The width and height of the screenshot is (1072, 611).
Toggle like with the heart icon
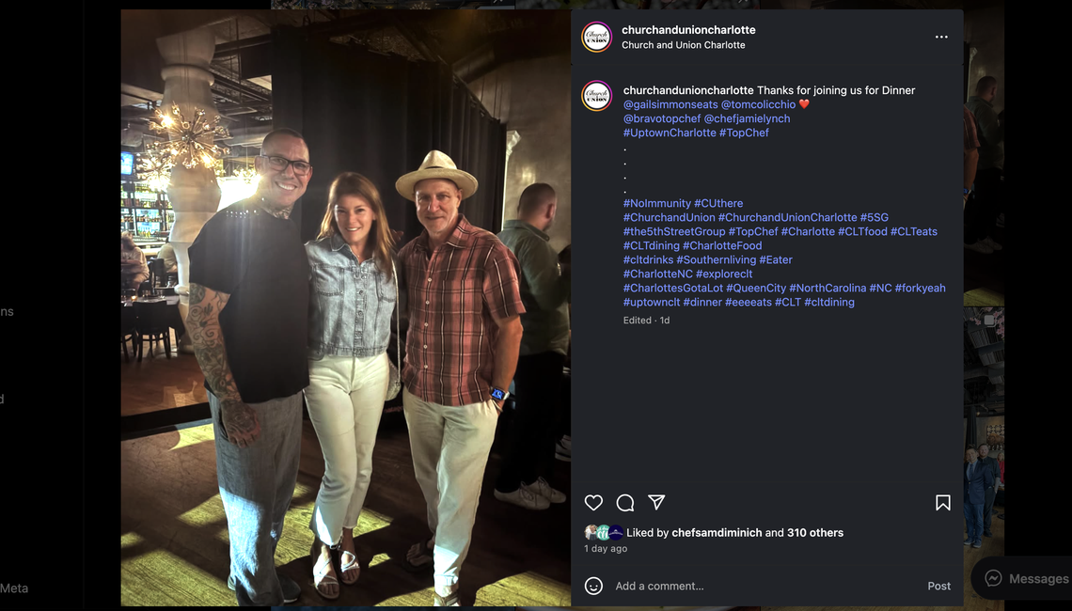(593, 503)
